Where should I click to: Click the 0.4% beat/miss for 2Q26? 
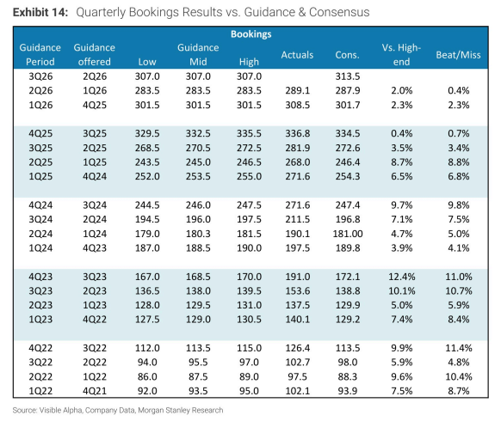point(459,90)
